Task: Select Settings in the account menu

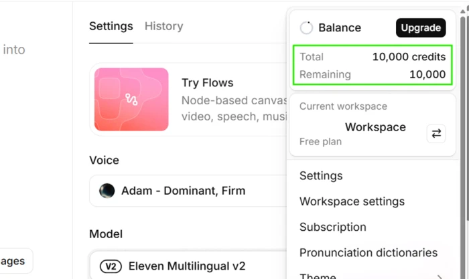Action: 321,176
